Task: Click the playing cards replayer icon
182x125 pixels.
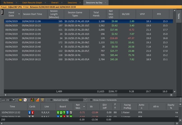Action: (25, 100)
